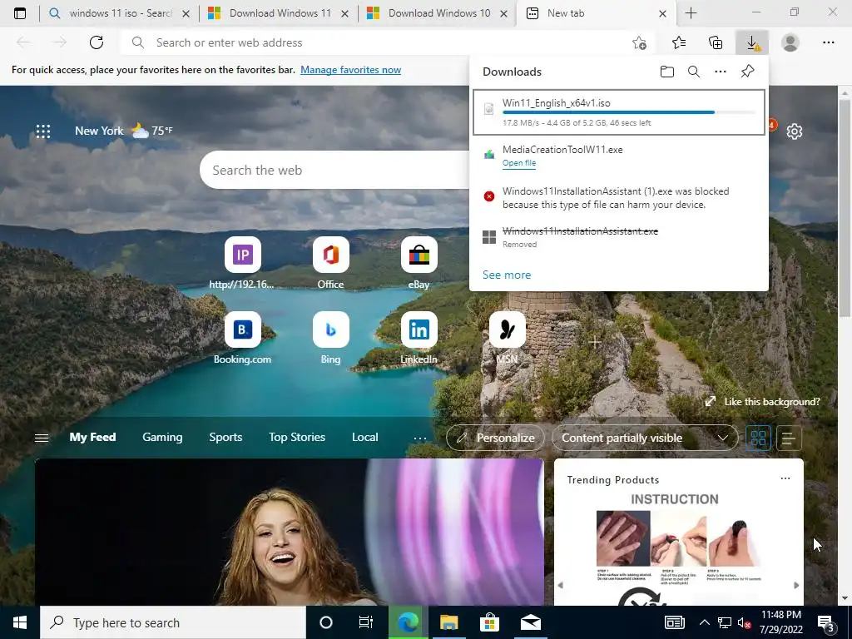This screenshot has width=852, height=639.
Task: Add a new quick link plus icon
Action: click(x=595, y=342)
